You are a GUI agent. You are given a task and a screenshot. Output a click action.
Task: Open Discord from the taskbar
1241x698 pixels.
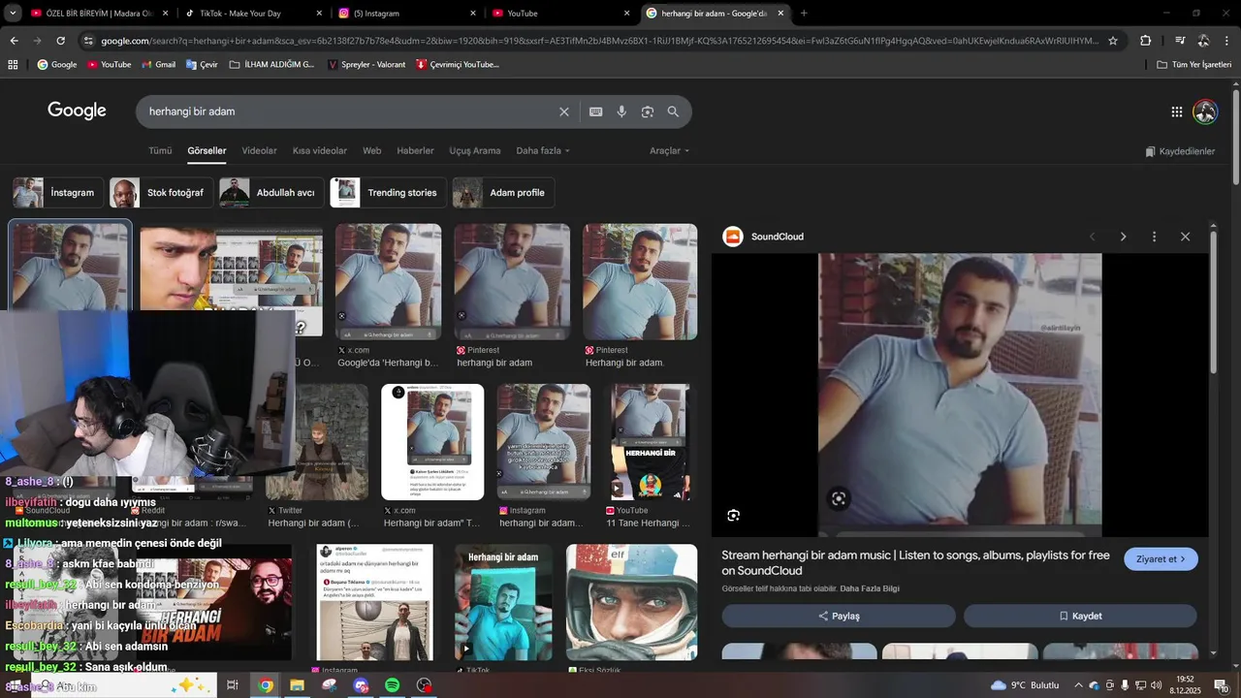(x=361, y=685)
